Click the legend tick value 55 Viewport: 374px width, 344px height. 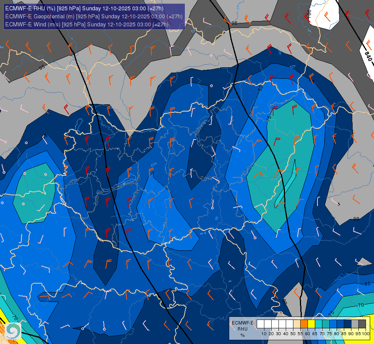click(x=300, y=334)
